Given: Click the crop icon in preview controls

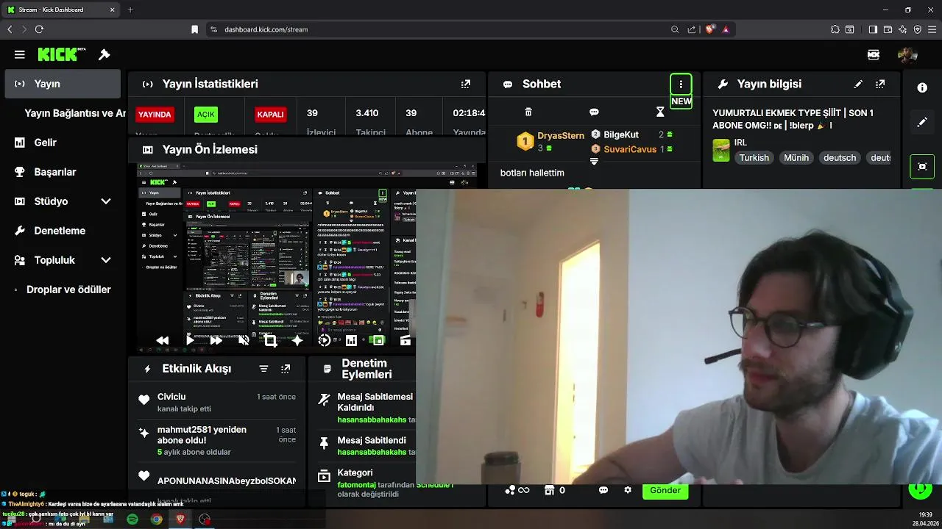Looking at the screenshot, I should click(x=270, y=341).
